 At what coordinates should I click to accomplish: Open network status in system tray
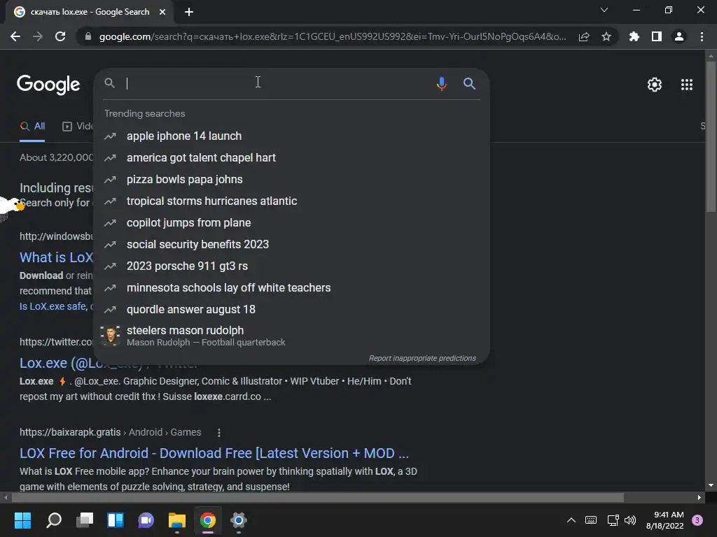tap(613, 520)
